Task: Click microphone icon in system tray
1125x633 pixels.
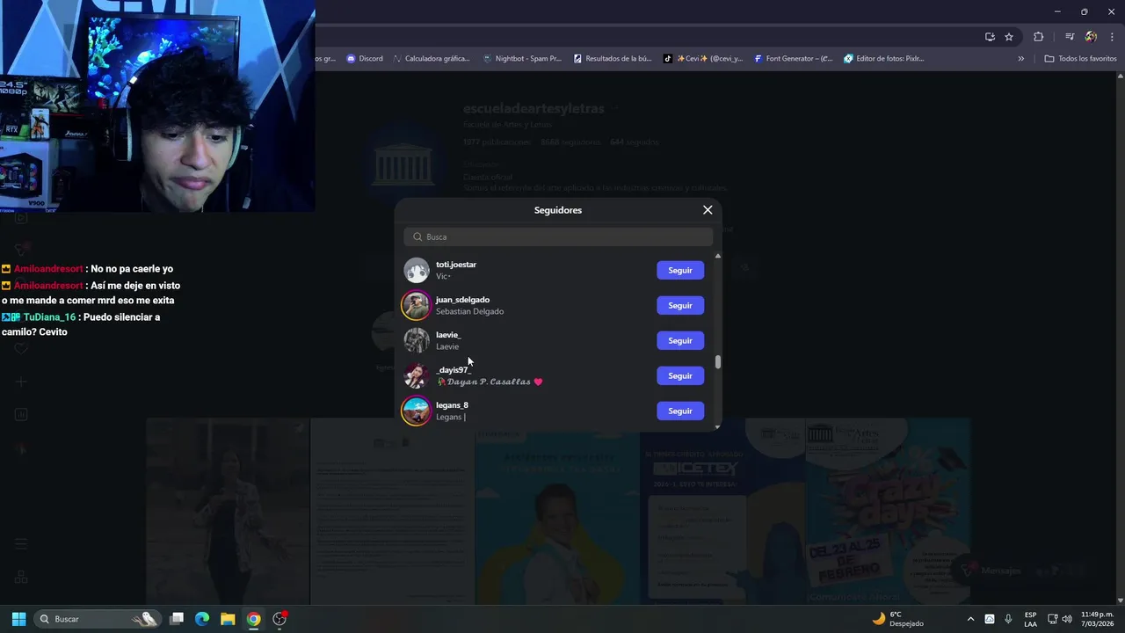Action: 1008,619
